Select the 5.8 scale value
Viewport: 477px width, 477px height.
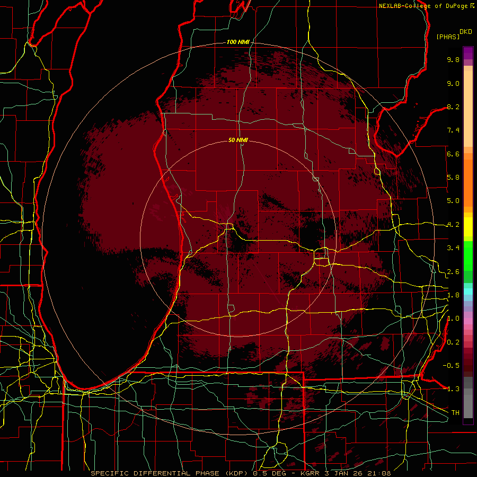(453, 178)
